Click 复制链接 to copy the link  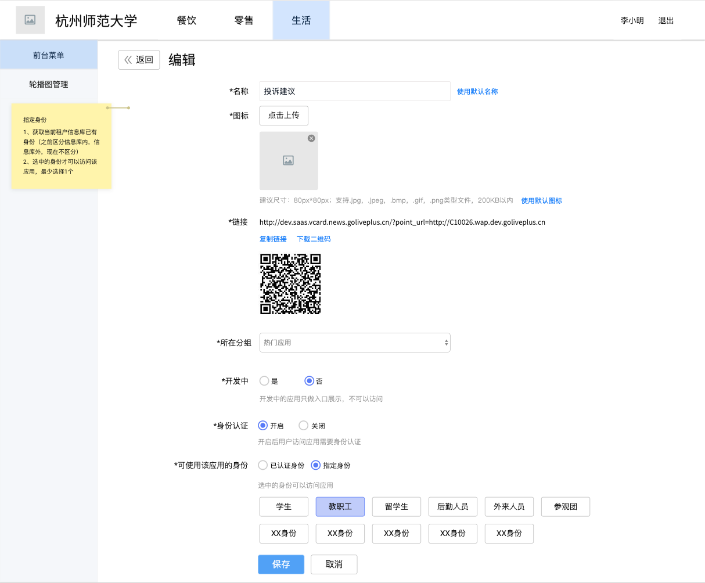pyautogui.click(x=273, y=239)
